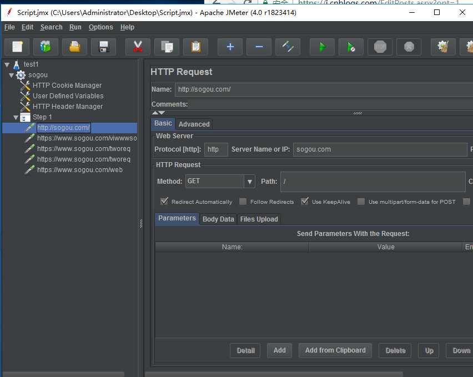
Task: Click the Stop test toolbar icon
Action: (380, 47)
